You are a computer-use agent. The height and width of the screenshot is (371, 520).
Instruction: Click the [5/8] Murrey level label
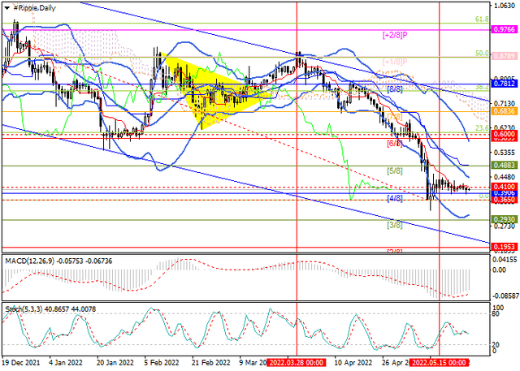pyautogui.click(x=396, y=171)
